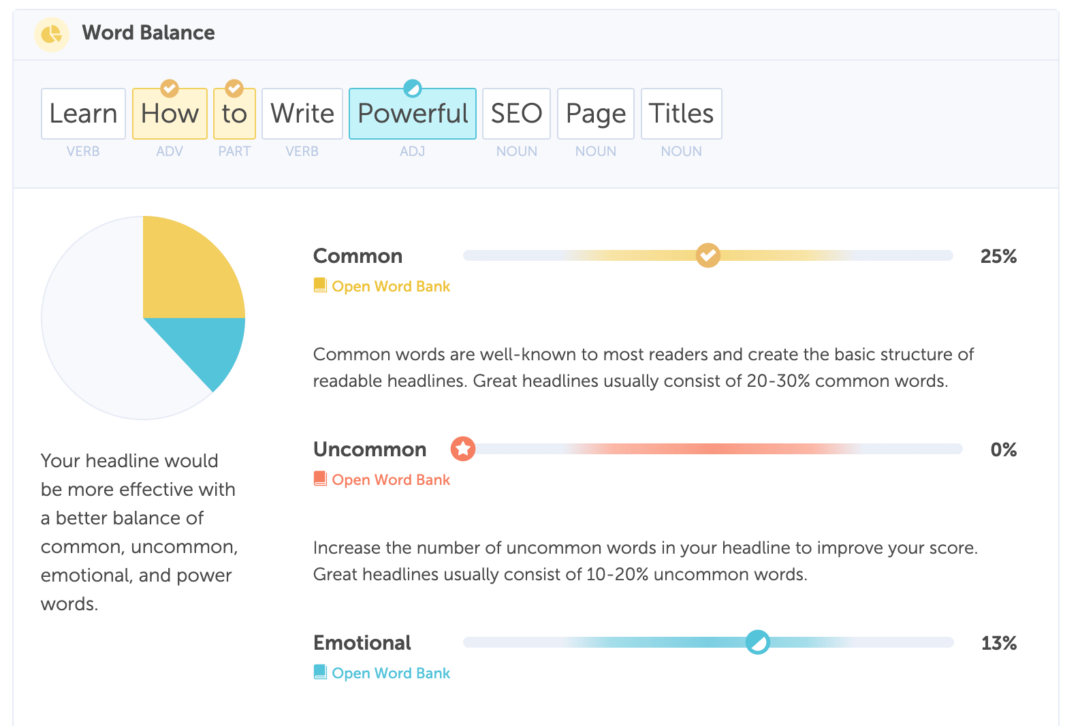Screen dimensions: 1080x726
Task: Click the checkmark badge above the word 'to'
Action: click(x=234, y=88)
